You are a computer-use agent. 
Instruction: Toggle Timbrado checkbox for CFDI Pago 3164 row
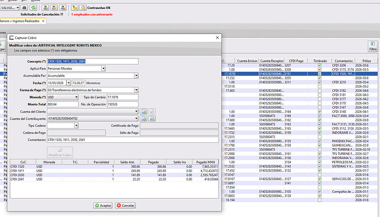(x=319, y=112)
